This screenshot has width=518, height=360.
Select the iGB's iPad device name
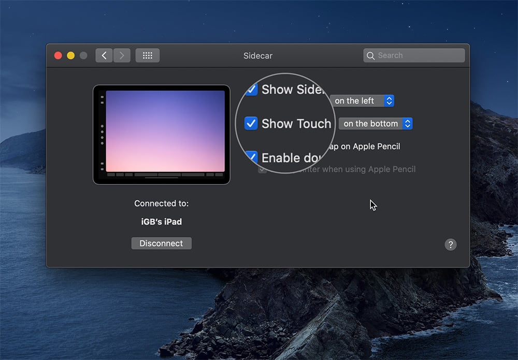pos(161,222)
